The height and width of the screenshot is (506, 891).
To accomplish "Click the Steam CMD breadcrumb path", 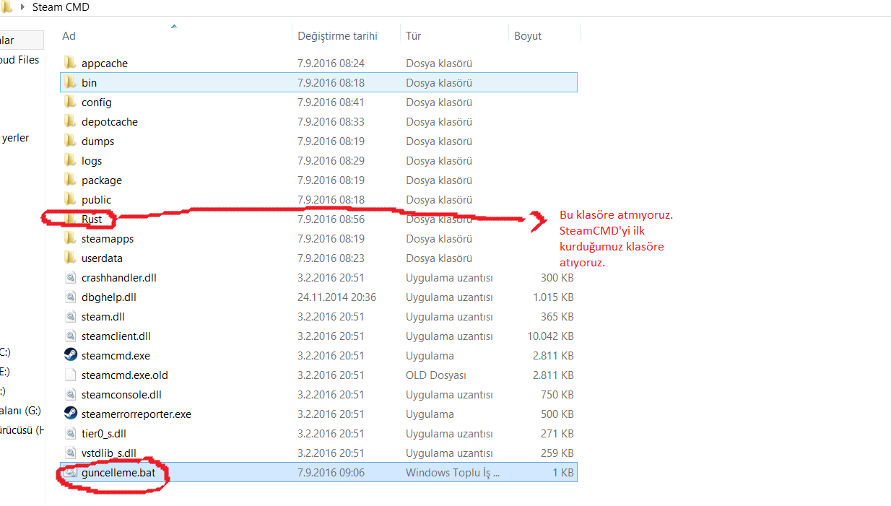I will 61,7.
